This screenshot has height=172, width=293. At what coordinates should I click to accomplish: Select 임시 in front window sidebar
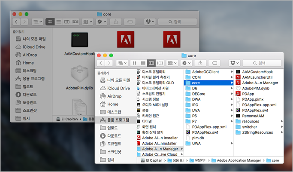click(x=115, y=160)
